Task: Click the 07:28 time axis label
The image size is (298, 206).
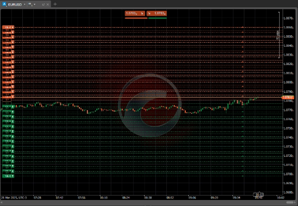Action: point(37,198)
